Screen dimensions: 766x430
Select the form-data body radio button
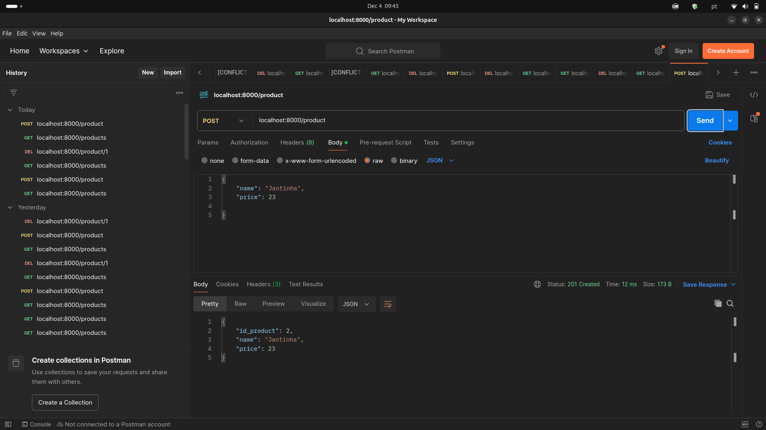[x=235, y=160]
